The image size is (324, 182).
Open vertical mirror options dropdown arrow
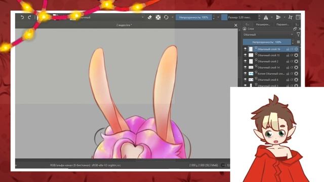(x=285, y=17)
